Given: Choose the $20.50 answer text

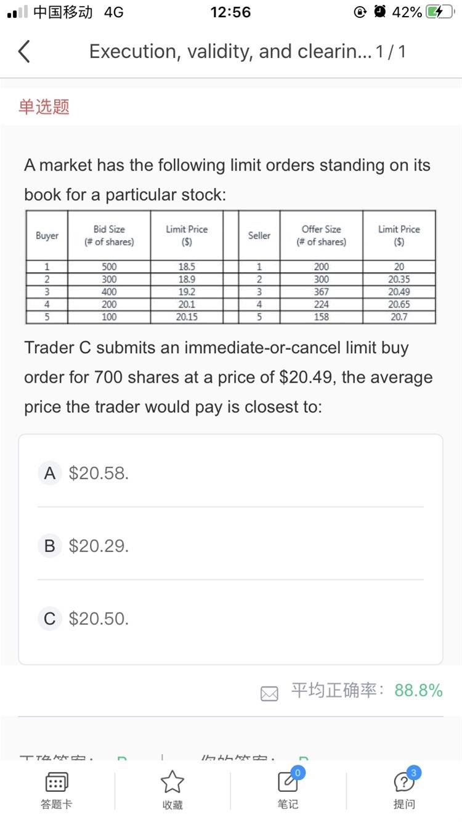Looking at the screenshot, I should pos(99,619).
